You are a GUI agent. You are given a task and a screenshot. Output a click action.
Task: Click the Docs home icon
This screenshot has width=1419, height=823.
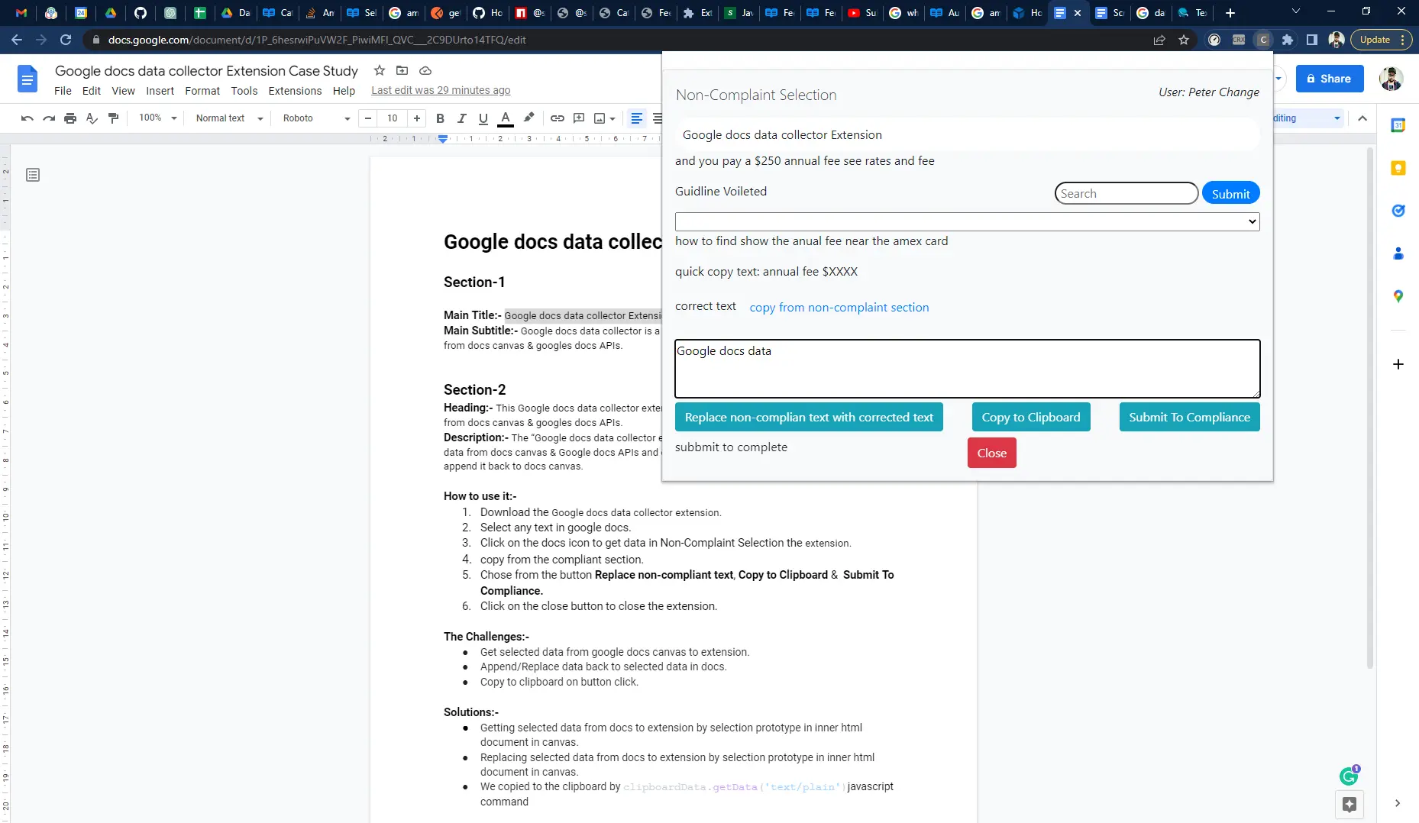(27, 79)
